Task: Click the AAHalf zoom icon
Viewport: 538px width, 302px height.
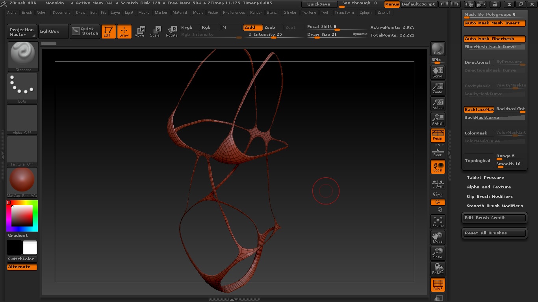Action: pyautogui.click(x=438, y=119)
